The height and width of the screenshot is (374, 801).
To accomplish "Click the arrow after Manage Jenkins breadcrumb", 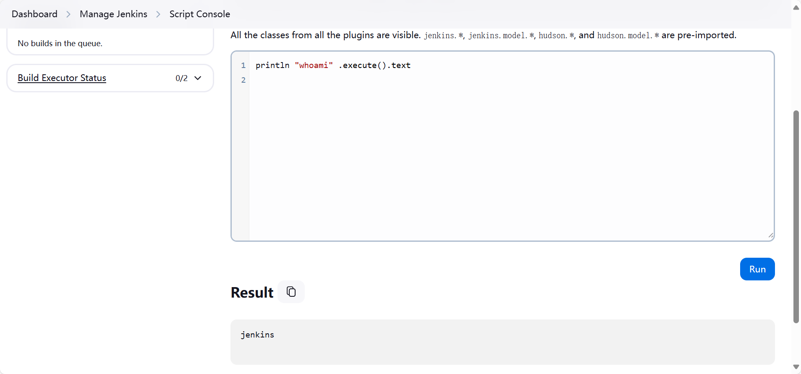I will (158, 14).
